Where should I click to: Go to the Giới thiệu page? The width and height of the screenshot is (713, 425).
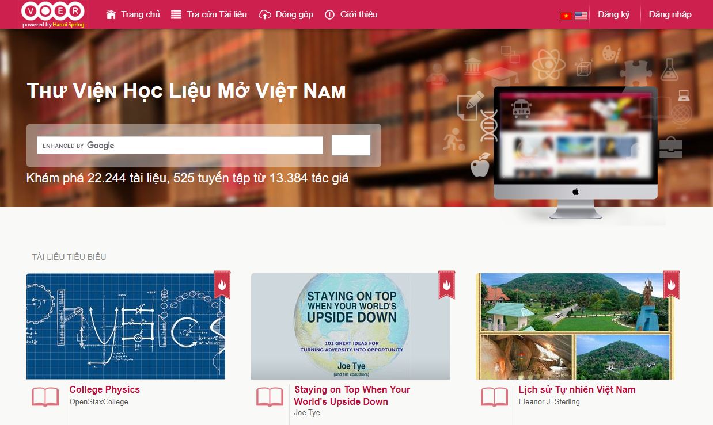[359, 14]
